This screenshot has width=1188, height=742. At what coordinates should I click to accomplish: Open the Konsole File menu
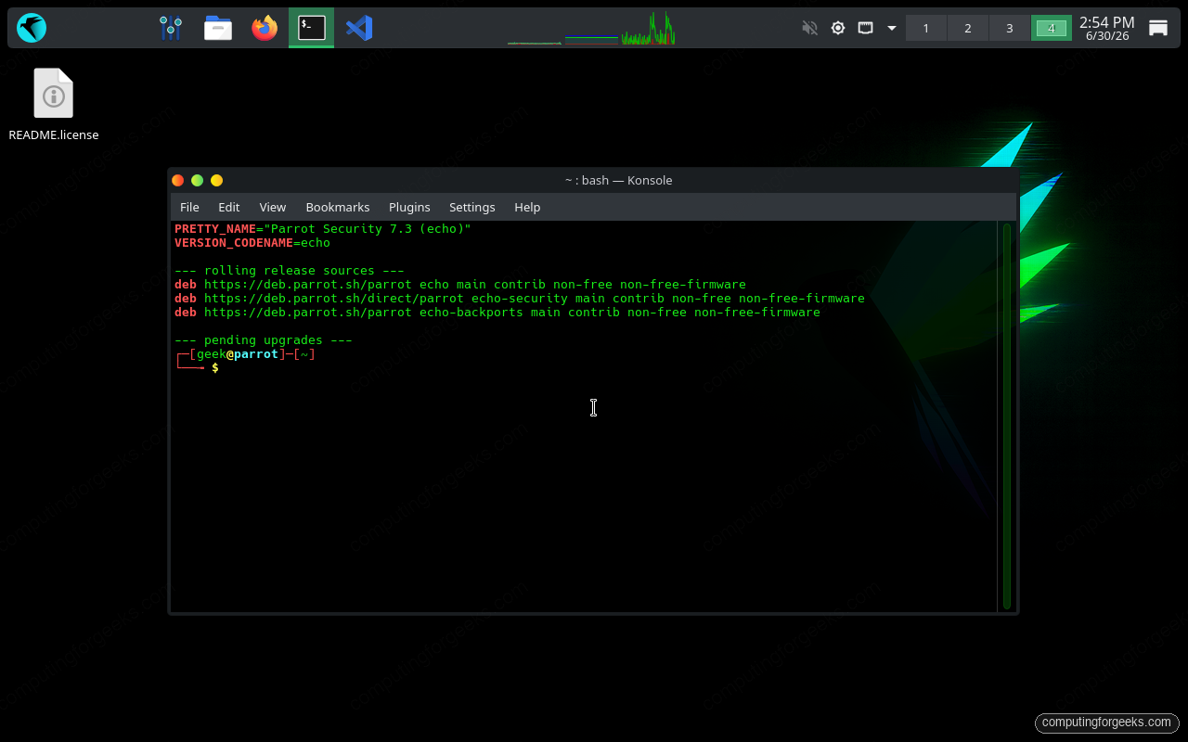pos(189,207)
